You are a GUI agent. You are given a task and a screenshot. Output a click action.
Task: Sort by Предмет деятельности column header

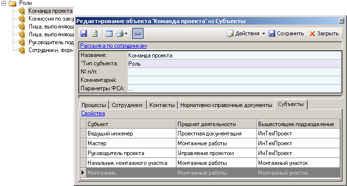pos(216,124)
